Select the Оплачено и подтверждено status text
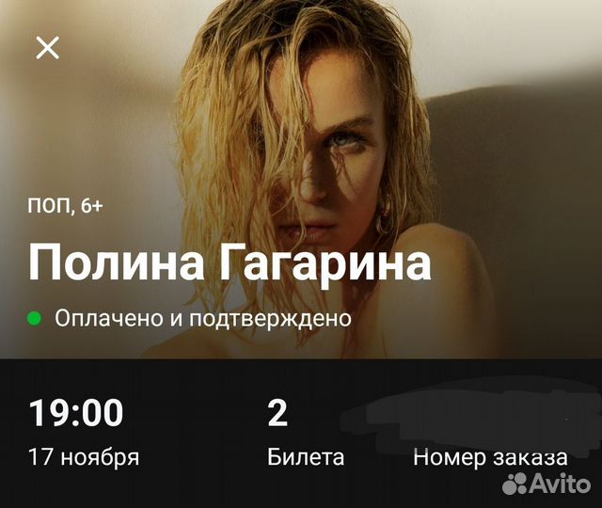 [203, 318]
